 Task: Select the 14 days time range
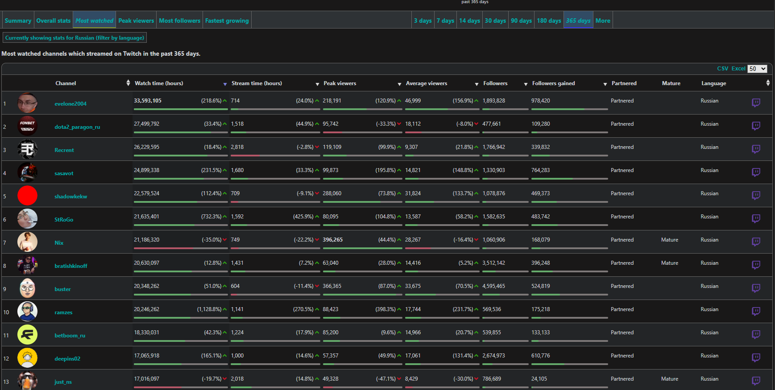pos(470,21)
